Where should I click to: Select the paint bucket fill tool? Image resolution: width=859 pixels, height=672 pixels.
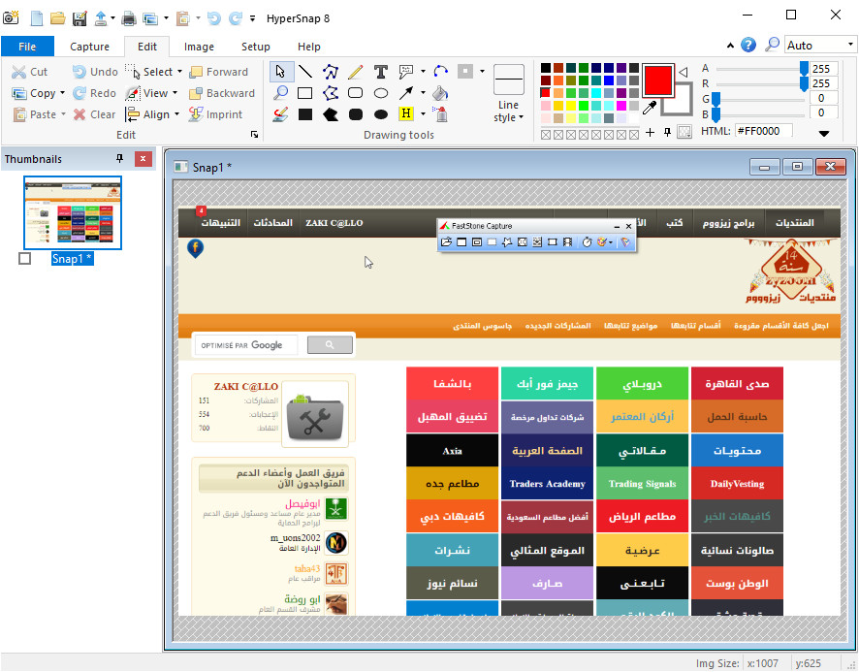[x=440, y=93]
